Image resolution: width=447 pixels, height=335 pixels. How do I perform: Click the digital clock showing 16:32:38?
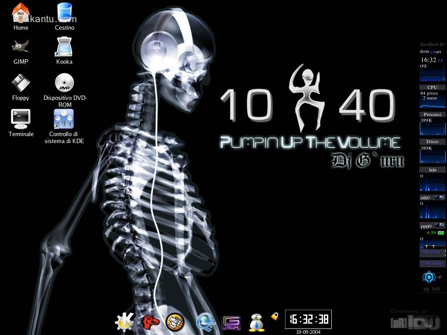[x=308, y=319]
